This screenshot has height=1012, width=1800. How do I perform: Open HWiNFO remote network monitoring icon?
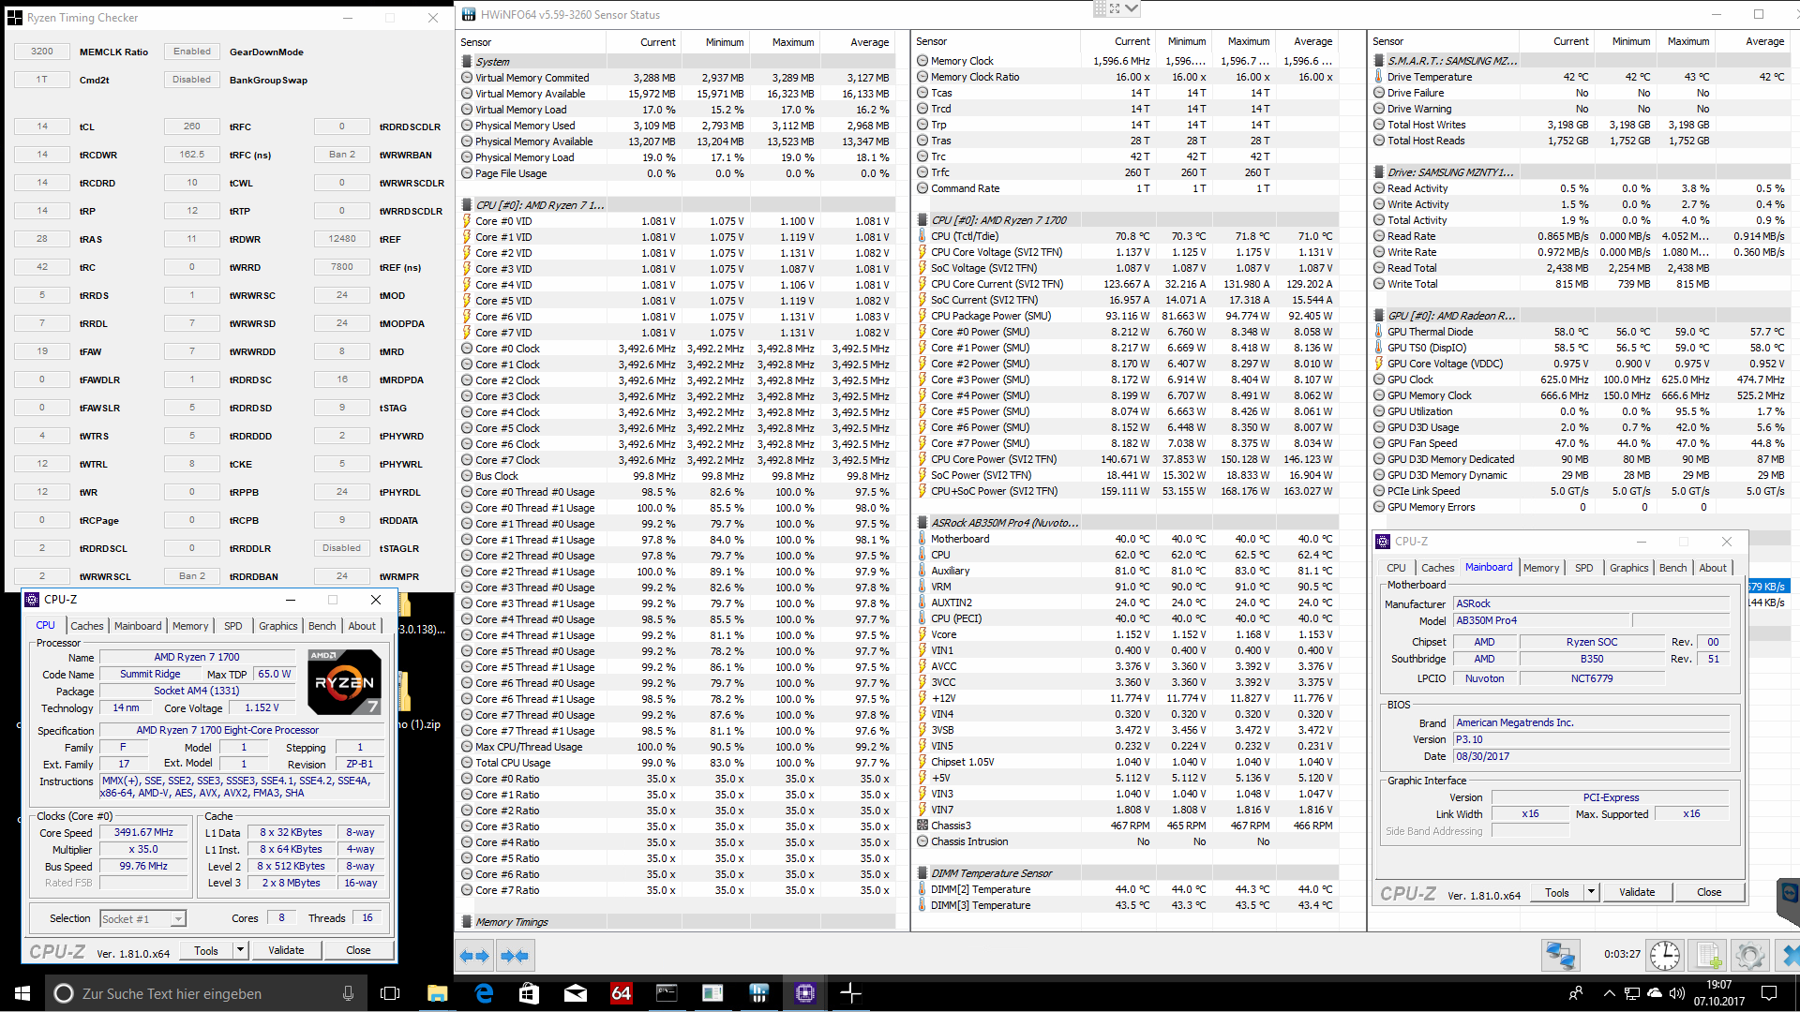tap(1561, 956)
